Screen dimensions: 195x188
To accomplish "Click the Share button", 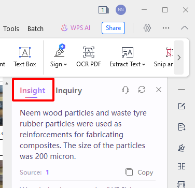I will click(x=113, y=28).
